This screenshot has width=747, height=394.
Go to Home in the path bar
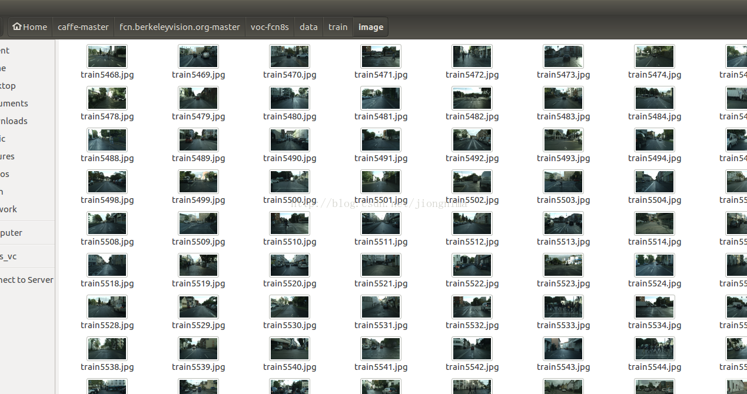tap(30, 27)
